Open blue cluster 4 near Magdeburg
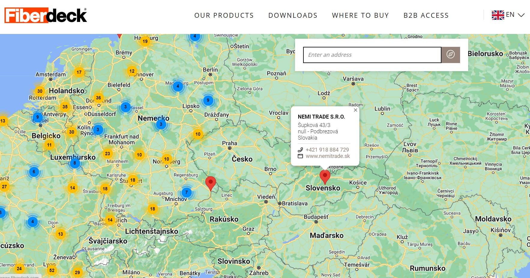 pos(178,86)
